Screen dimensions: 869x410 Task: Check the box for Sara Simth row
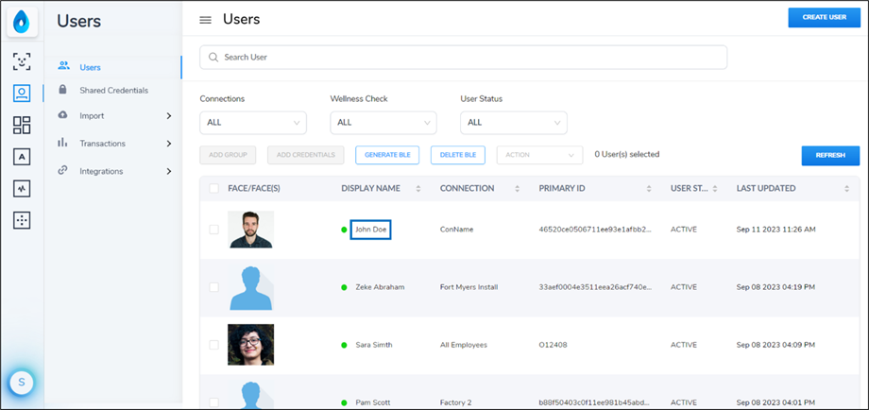[x=213, y=345]
